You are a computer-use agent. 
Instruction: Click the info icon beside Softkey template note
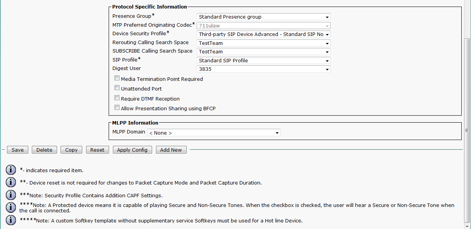coord(11,220)
